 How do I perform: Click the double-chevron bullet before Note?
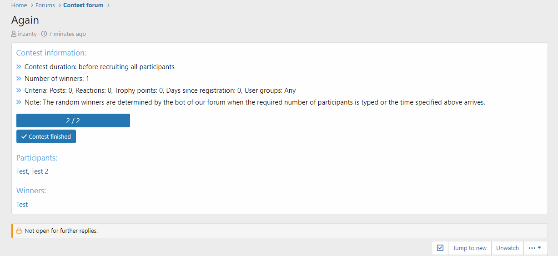pos(19,102)
